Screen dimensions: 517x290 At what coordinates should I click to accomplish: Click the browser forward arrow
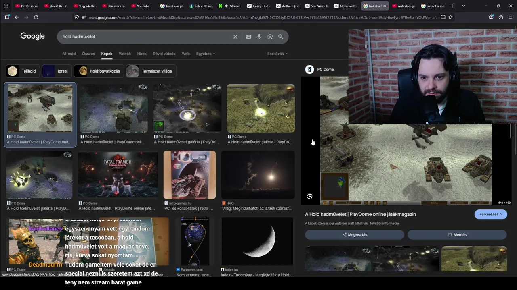[x=26, y=17]
